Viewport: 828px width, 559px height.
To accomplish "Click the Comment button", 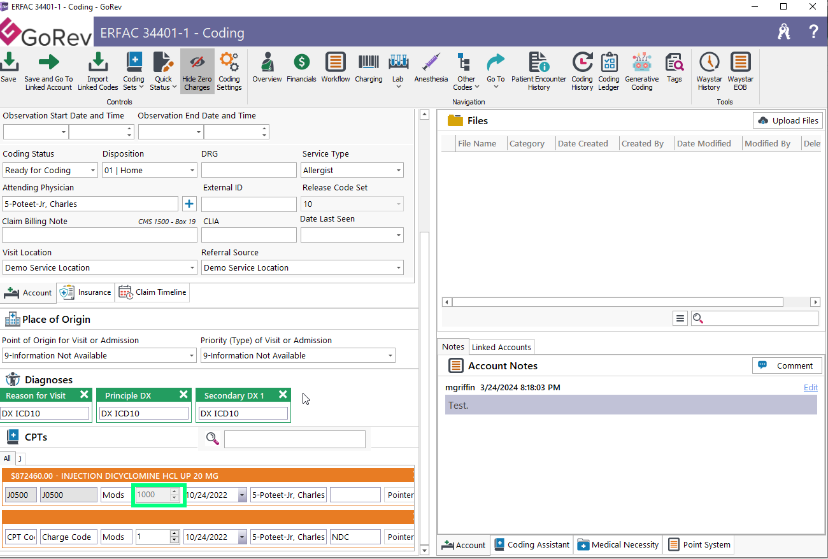I will (x=787, y=365).
